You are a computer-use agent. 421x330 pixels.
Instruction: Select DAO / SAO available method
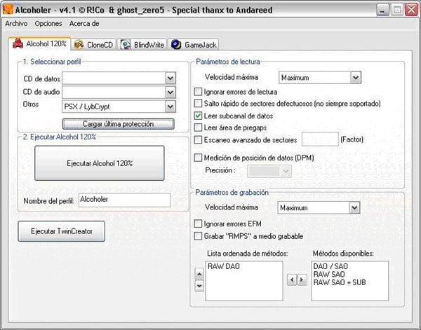pyautogui.click(x=330, y=266)
